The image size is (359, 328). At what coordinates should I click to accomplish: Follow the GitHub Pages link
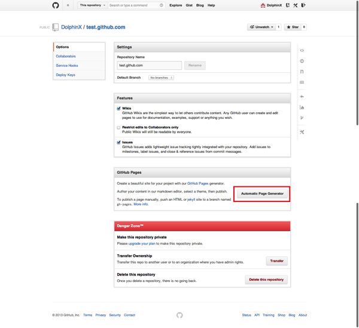point(198,183)
